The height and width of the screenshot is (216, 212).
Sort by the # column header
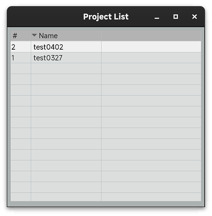click(x=21, y=35)
